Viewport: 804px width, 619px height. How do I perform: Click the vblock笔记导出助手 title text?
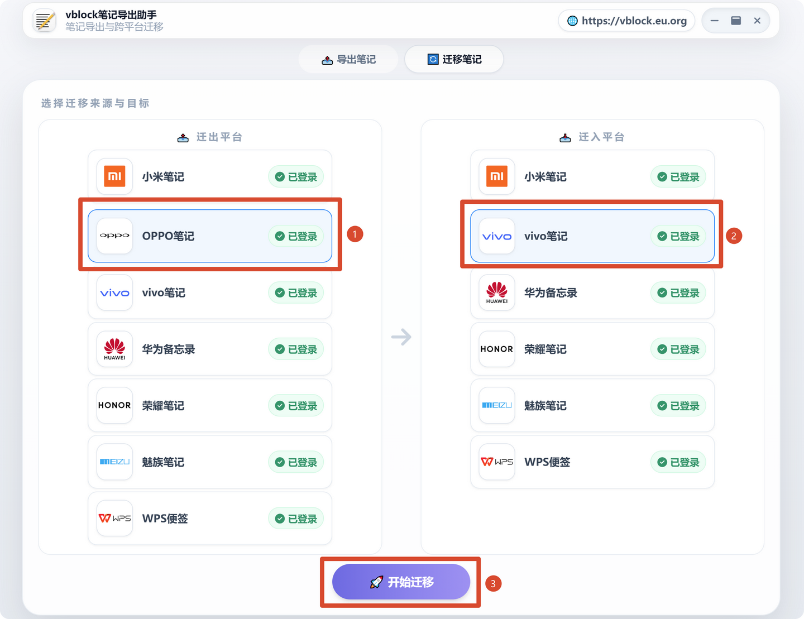pos(111,15)
